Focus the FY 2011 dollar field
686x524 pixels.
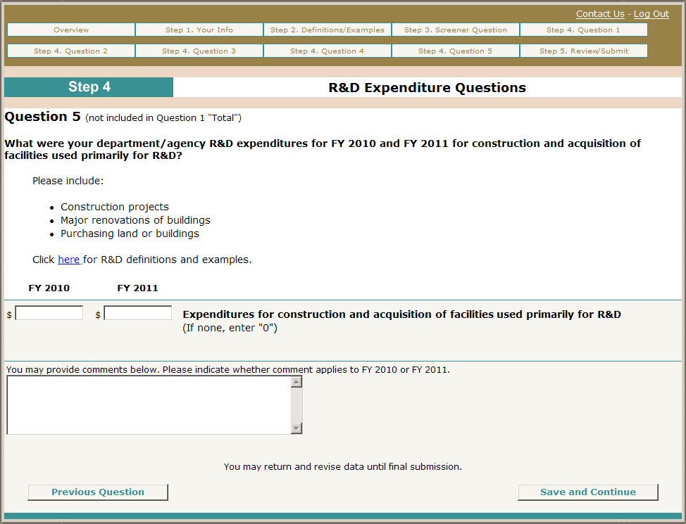138,313
